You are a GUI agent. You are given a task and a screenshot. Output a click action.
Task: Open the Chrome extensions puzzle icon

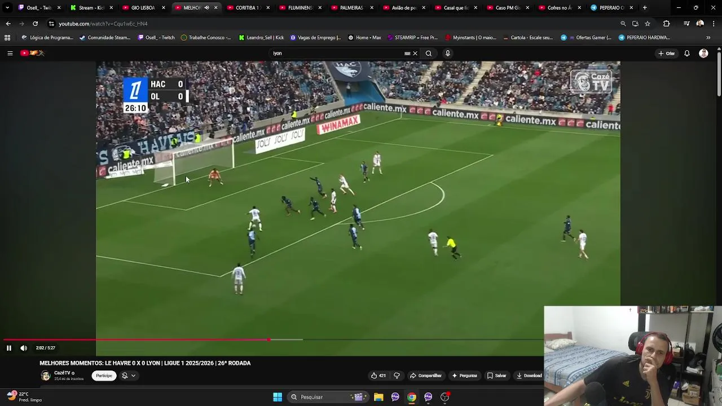[x=666, y=24]
